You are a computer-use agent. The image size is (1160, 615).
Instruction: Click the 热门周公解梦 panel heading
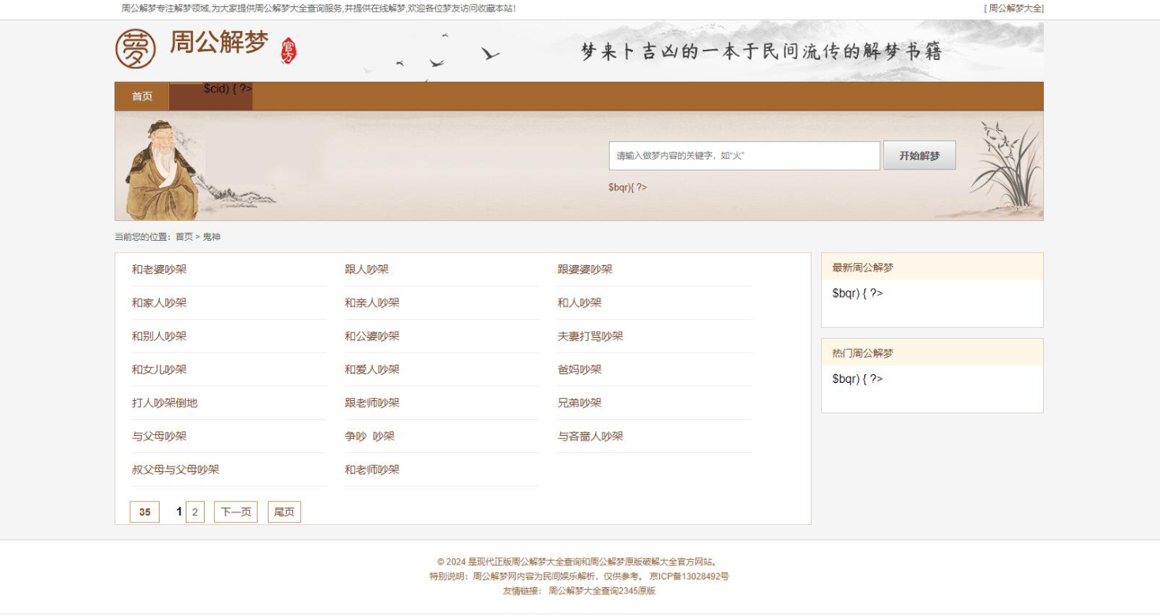pyautogui.click(x=863, y=353)
